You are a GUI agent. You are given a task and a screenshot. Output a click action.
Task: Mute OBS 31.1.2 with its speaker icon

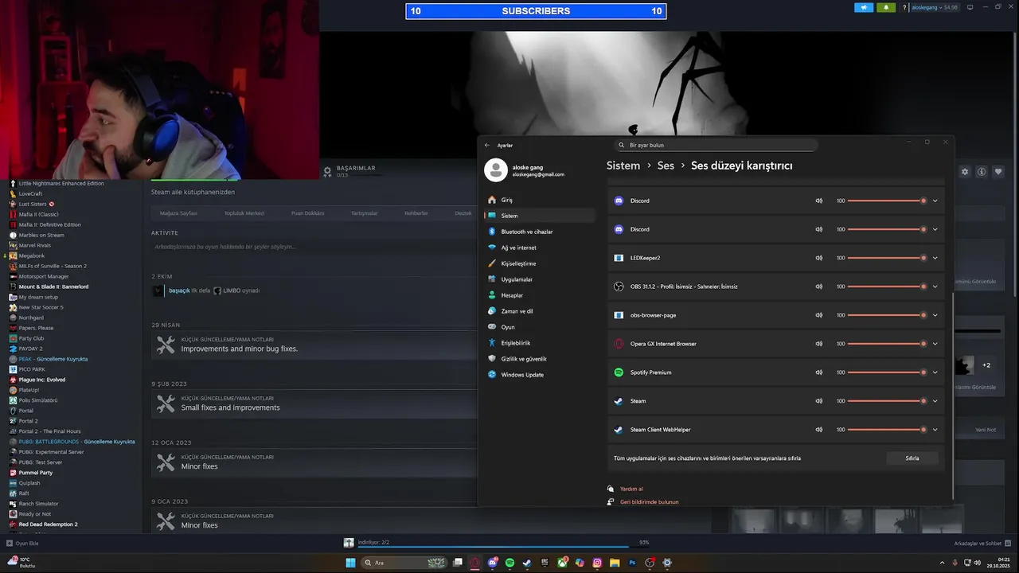click(x=818, y=286)
